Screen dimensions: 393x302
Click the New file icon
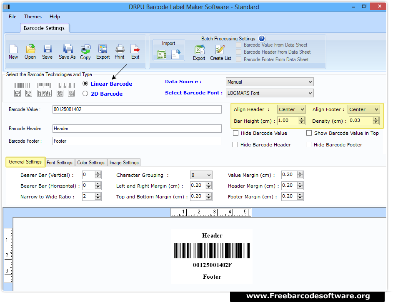13,49
